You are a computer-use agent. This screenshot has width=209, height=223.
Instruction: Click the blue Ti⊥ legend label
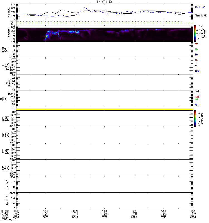pyautogui.click(x=197, y=105)
